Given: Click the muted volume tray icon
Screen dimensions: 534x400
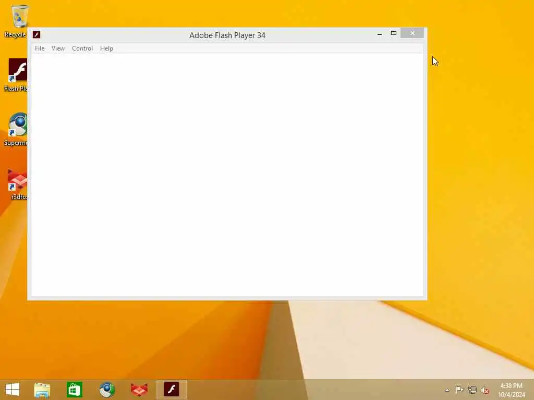Looking at the screenshot, I should point(484,390).
